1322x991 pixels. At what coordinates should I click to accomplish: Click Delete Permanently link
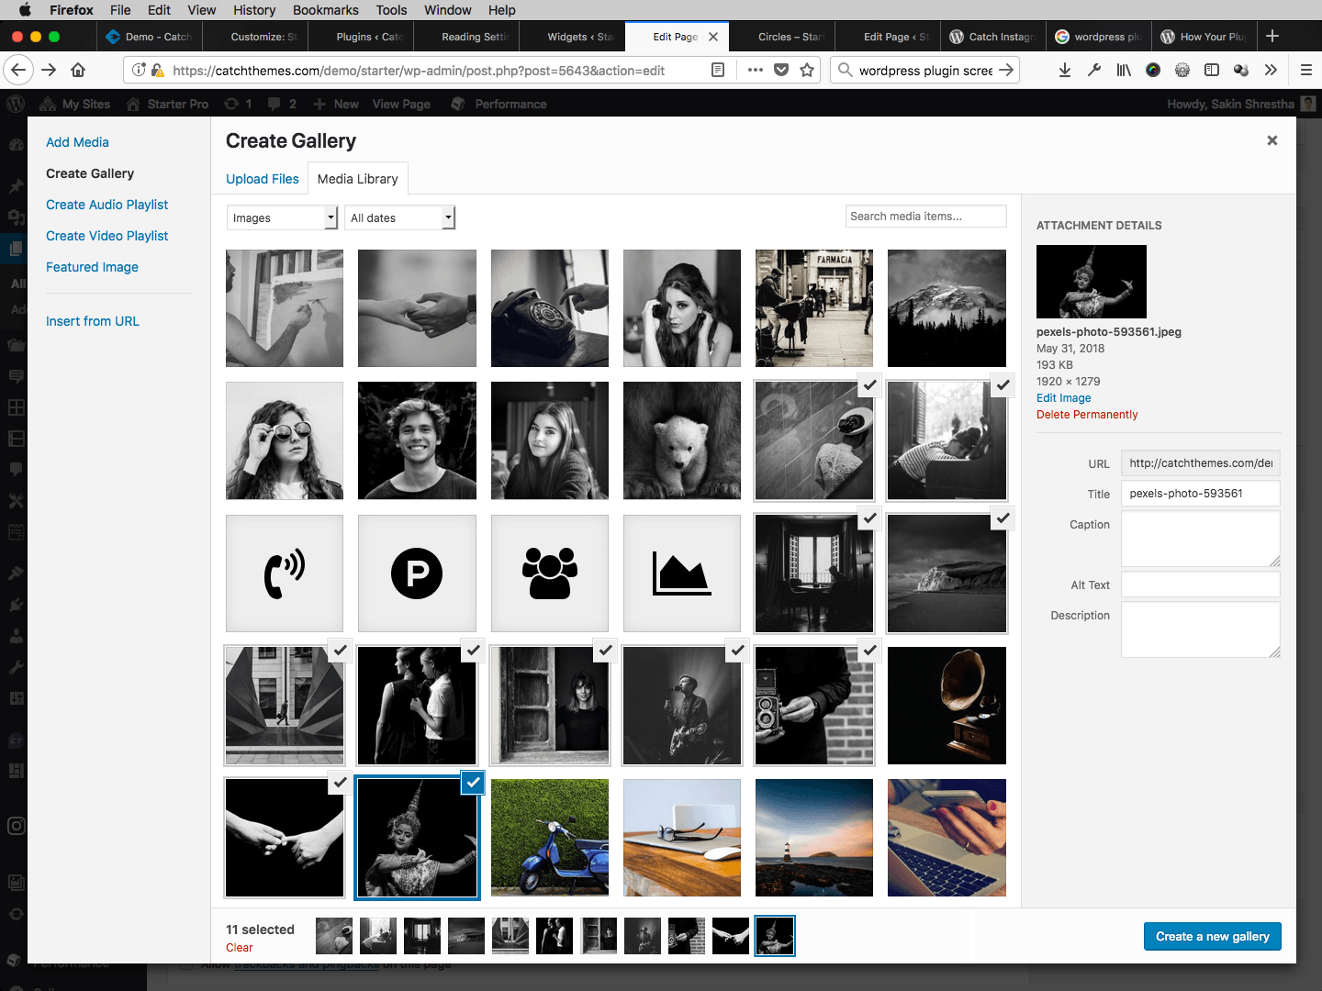click(1087, 415)
